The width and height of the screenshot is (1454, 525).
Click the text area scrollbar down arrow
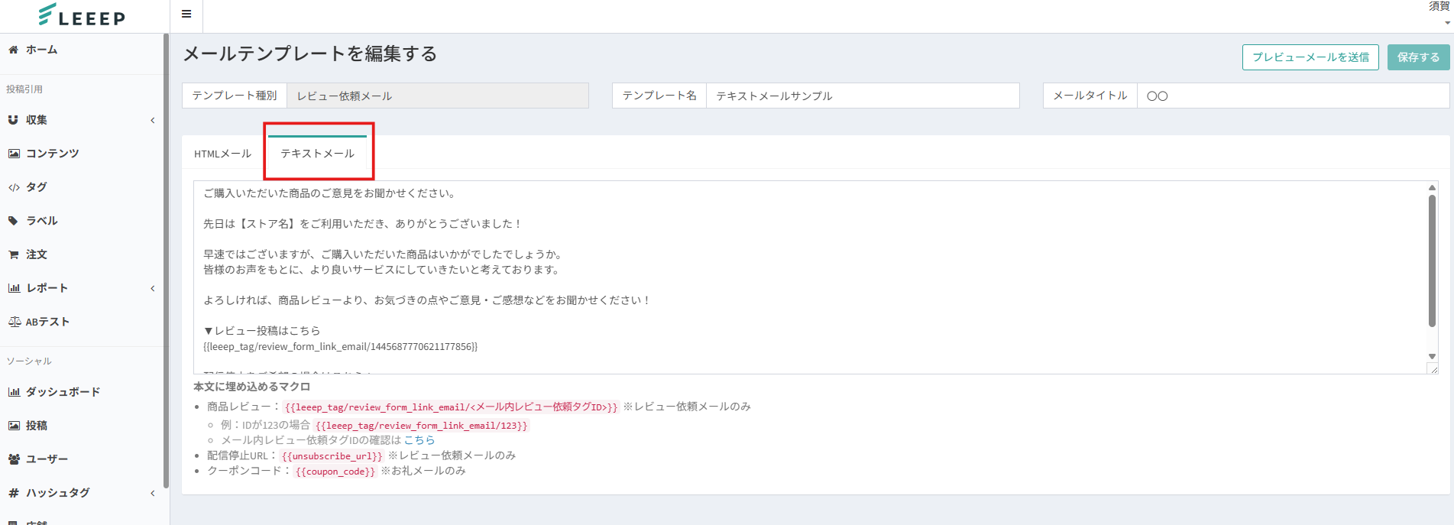1432,357
